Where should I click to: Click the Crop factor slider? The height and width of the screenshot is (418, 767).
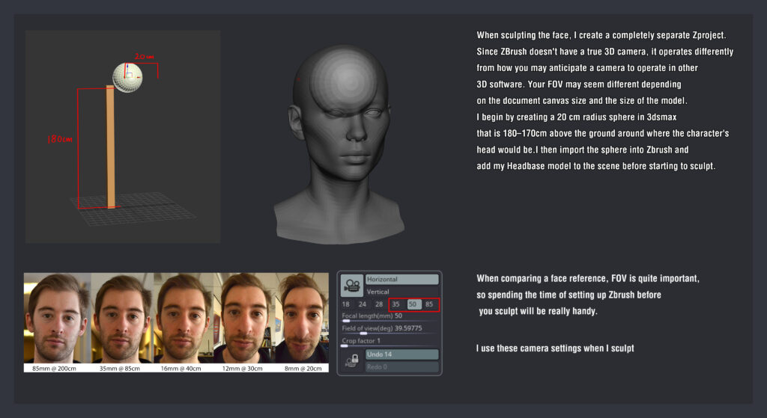pos(389,342)
